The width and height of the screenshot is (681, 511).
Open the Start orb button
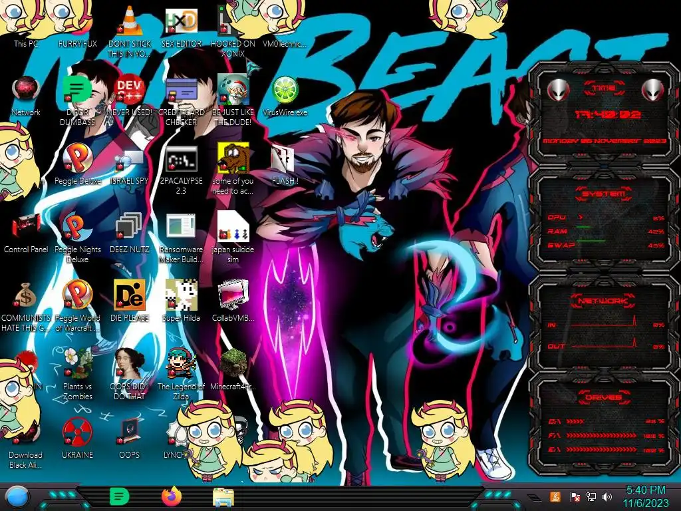17,496
